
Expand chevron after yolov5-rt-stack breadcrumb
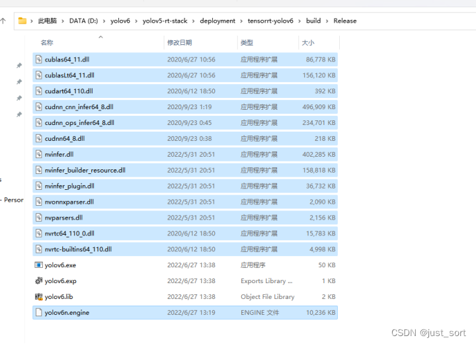point(193,21)
